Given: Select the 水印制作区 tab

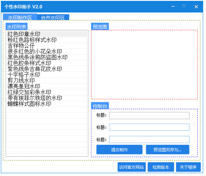Looking at the screenshot, I should tap(20, 17).
